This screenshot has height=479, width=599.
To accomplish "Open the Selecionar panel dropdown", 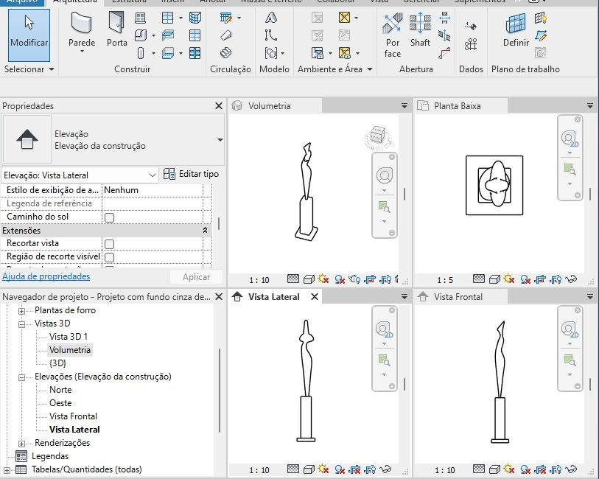I will click(x=52, y=69).
